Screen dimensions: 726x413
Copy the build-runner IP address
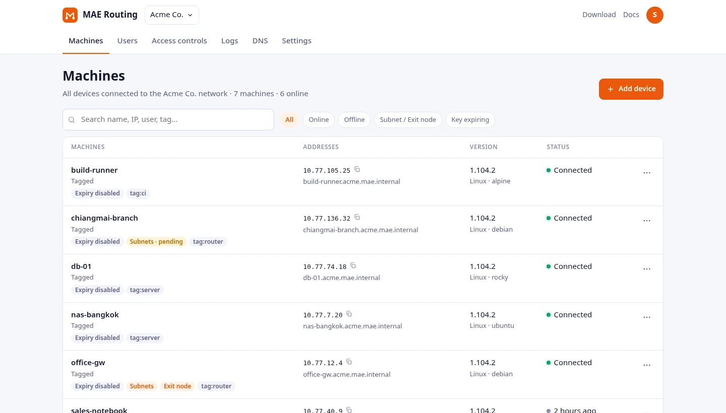click(x=357, y=169)
